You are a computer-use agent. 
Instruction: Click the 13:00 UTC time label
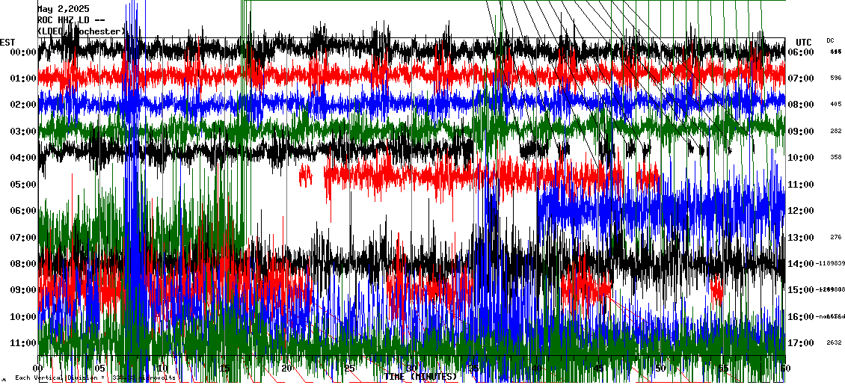click(801, 238)
